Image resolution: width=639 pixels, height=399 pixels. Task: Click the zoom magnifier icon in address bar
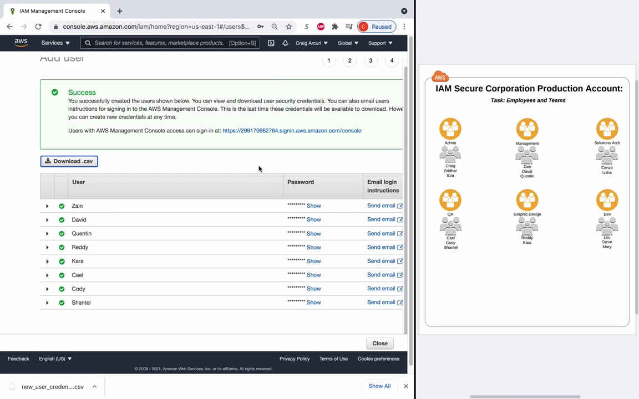pos(275,27)
